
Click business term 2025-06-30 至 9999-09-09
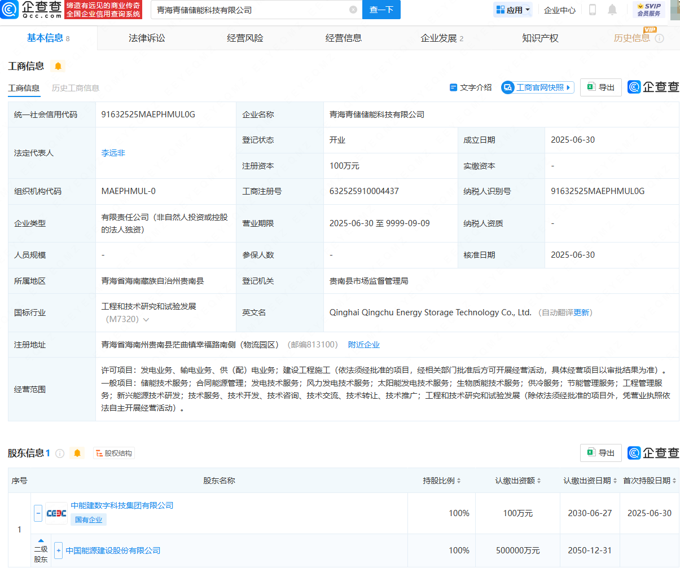[x=380, y=223]
